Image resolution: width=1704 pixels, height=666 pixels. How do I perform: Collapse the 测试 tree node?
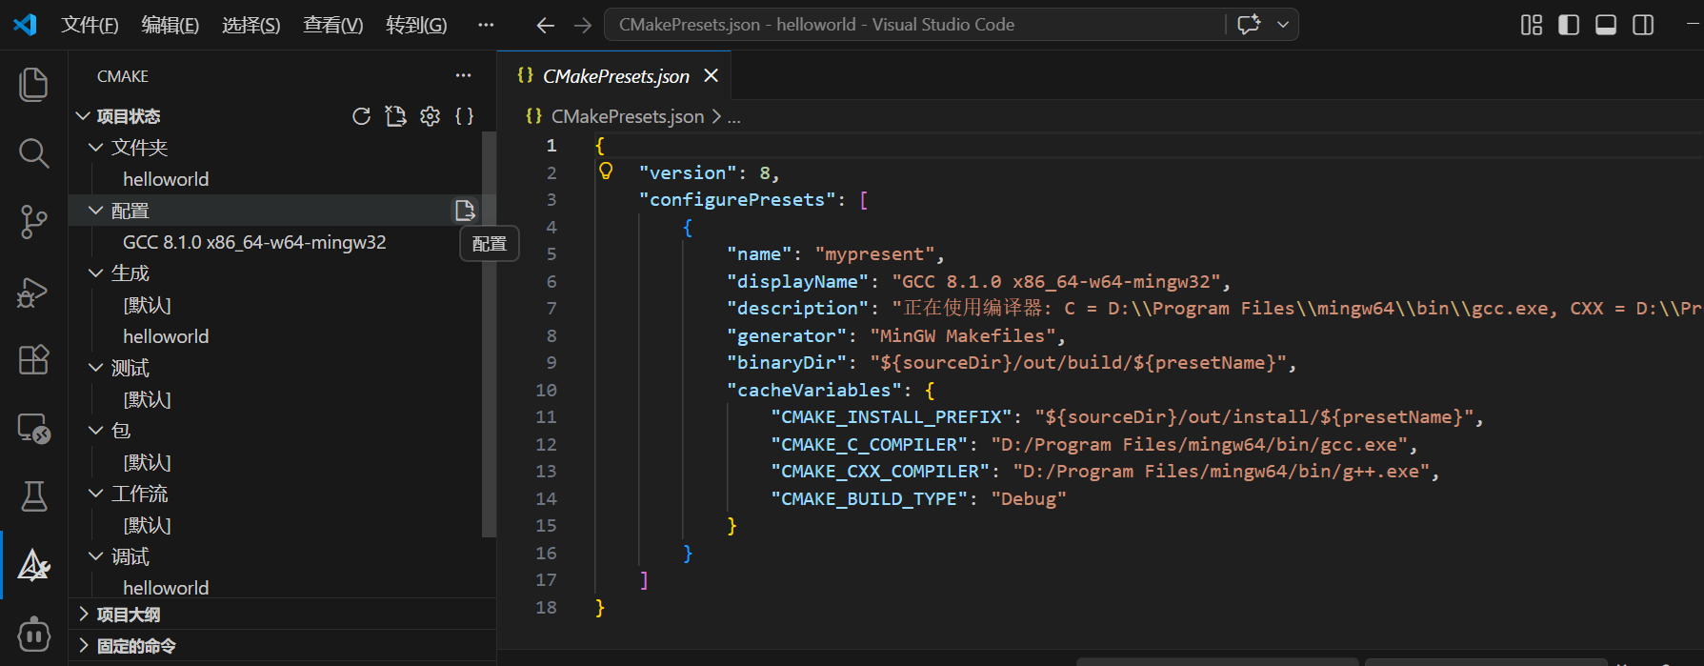[x=95, y=368]
